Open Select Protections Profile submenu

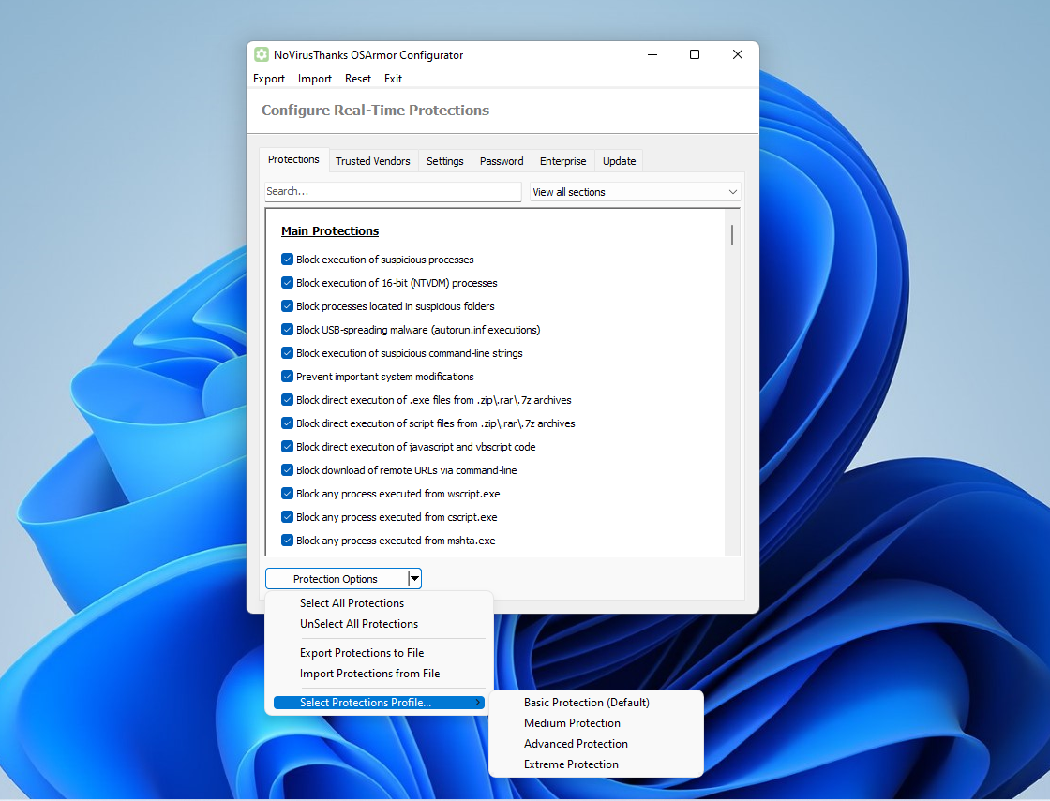[379, 703]
